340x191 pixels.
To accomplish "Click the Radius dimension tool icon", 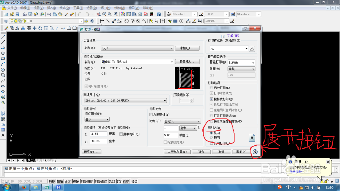I will [x=126, y=21].
